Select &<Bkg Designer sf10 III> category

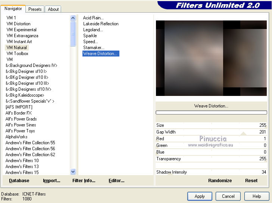[27, 83]
